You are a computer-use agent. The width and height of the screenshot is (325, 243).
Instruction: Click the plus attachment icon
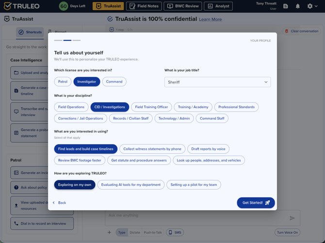click(109, 232)
